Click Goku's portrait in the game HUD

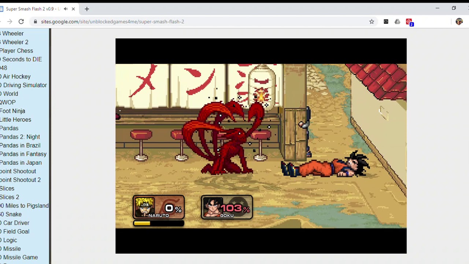[x=213, y=207]
